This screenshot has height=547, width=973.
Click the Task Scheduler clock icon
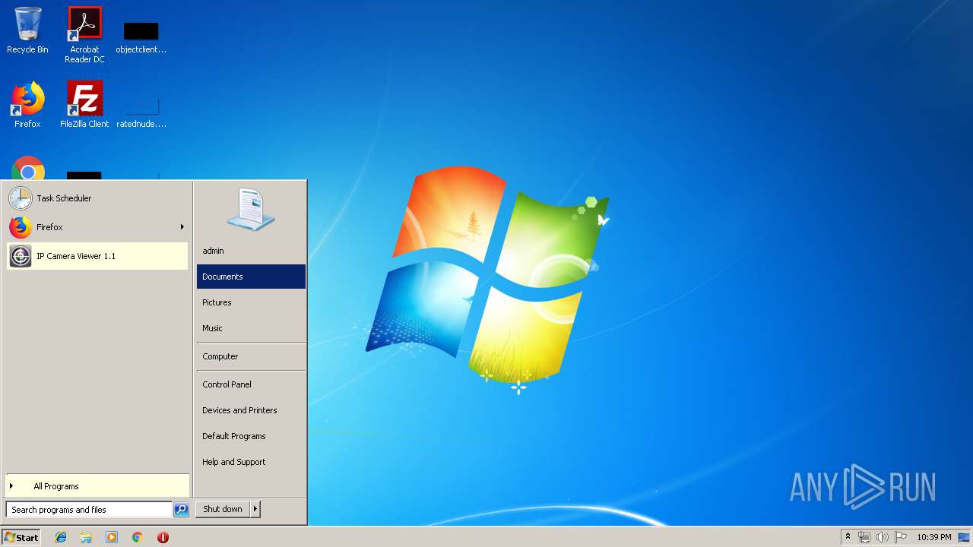coord(21,198)
